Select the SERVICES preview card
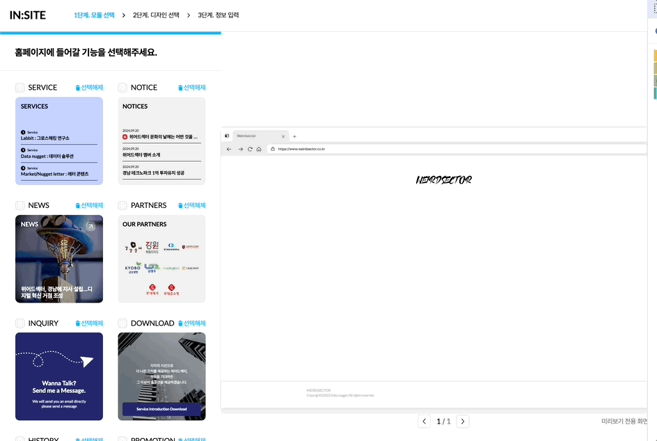The height and width of the screenshot is (441, 657). 59,141
